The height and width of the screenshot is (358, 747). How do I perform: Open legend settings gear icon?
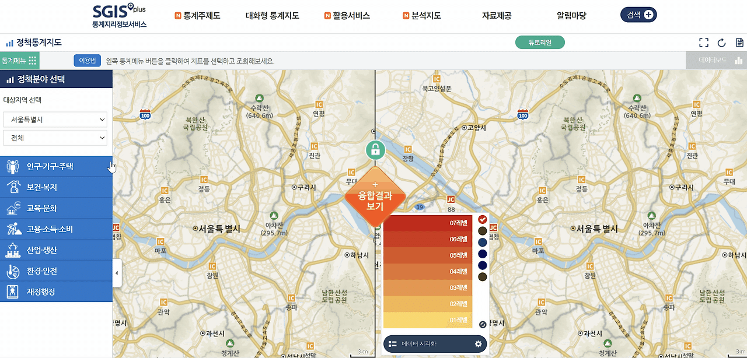coord(478,344)
